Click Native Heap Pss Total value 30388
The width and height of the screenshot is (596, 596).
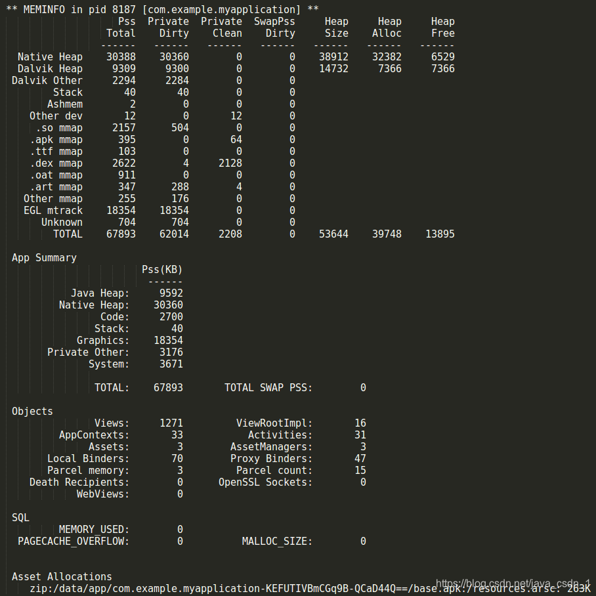point(121,57)
